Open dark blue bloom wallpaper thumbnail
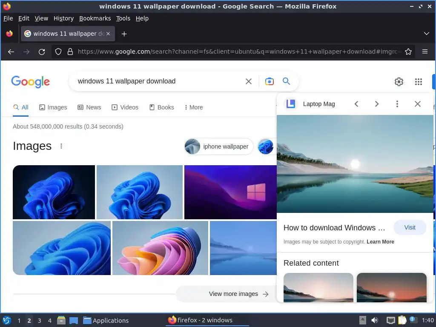The width and height of the screenshot is (436, 327). point(54,192)
